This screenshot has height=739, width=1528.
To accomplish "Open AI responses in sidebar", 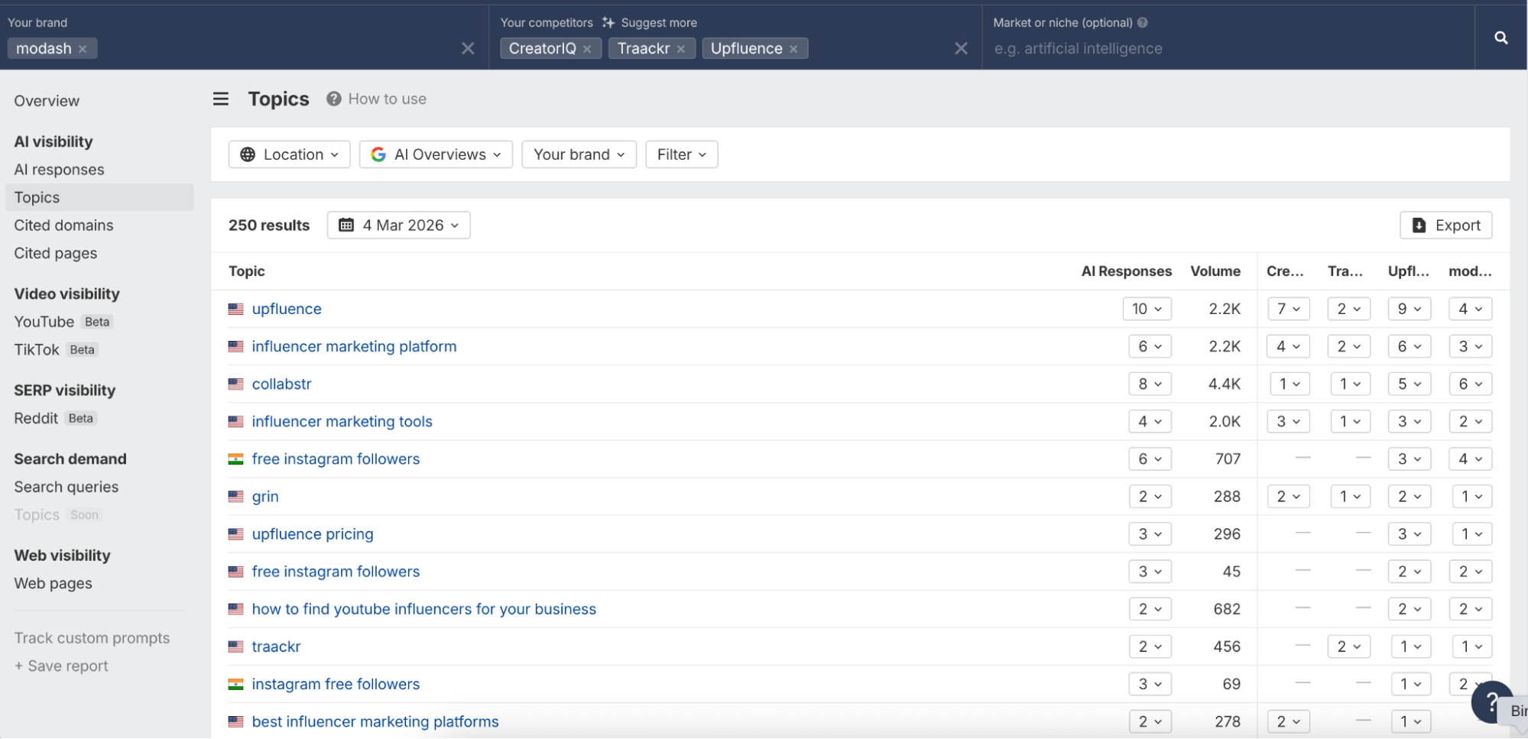I will pyautogui.click(x=59, y=170).
